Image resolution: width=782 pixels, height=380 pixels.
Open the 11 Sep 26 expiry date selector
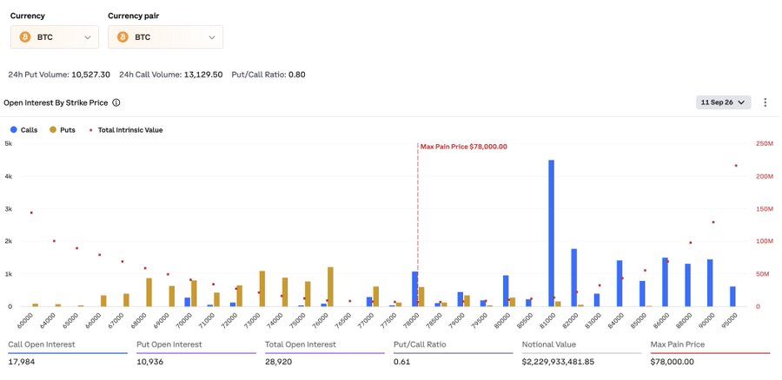coord(723,102)
